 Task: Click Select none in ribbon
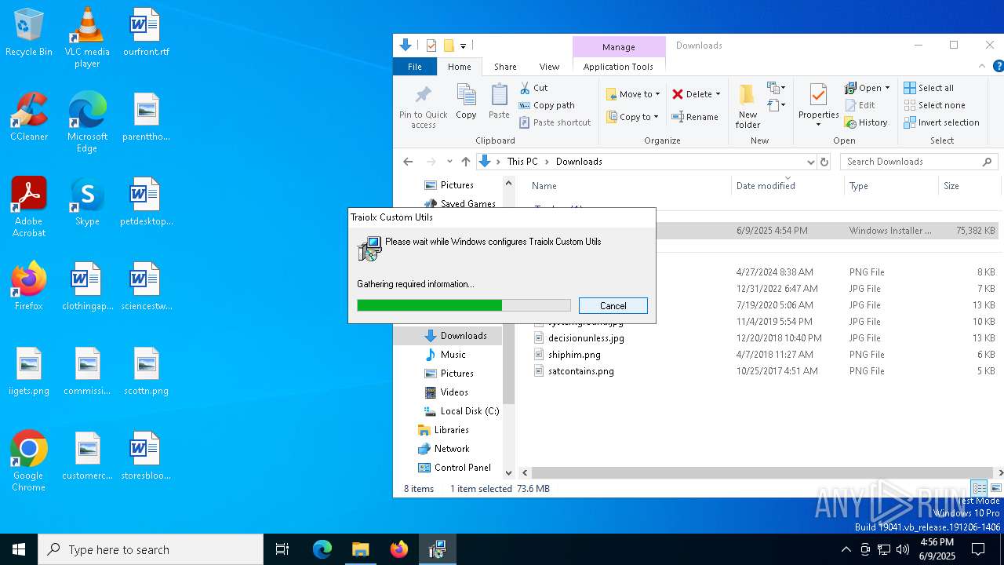click(x=934, y=105)
